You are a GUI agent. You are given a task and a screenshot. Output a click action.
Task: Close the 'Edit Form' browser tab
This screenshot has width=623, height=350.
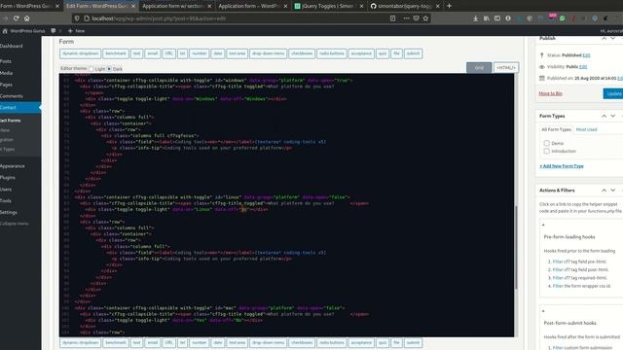(133, 6)
